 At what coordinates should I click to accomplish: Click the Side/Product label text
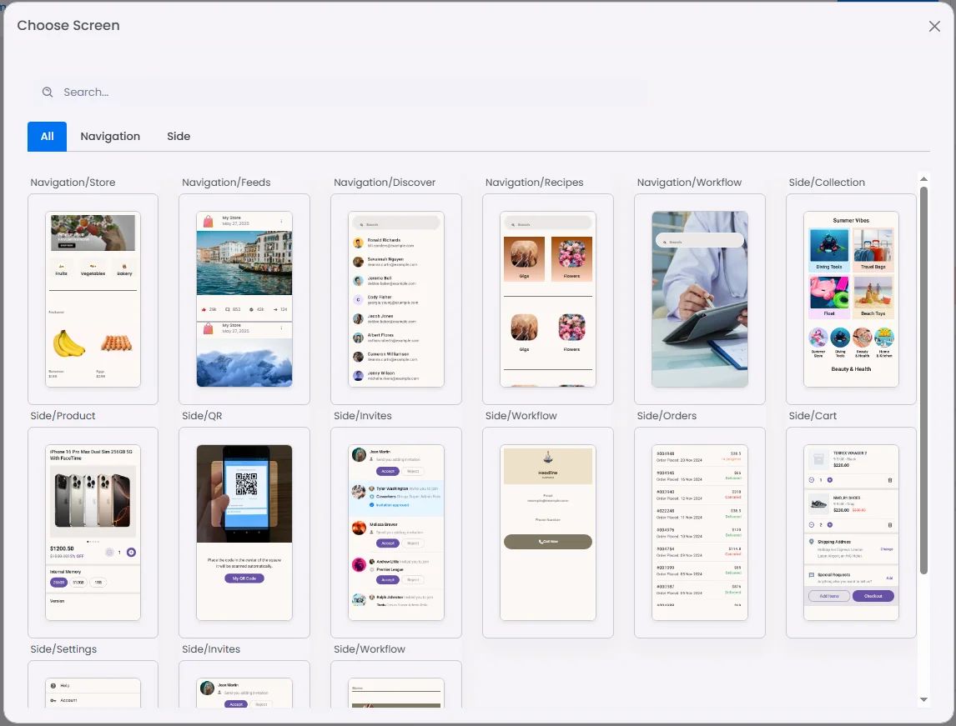click(x=63, y=415)
